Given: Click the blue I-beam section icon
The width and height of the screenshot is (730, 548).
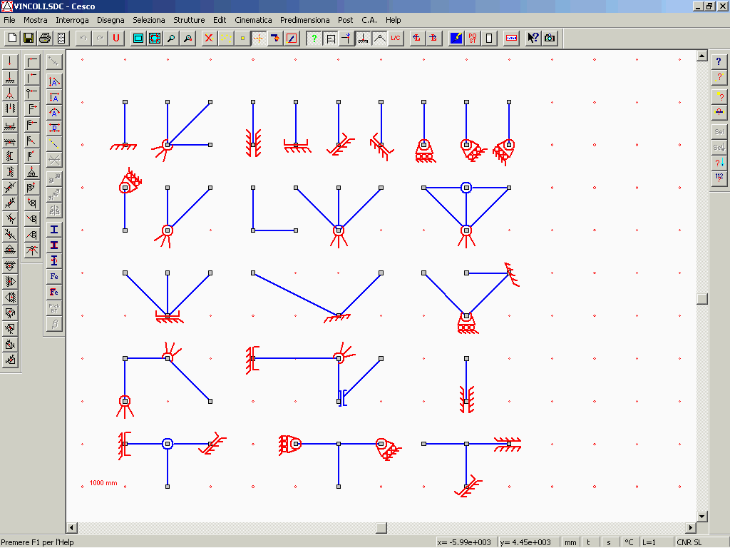Looking at the screenshot, I should pos(54,230).
